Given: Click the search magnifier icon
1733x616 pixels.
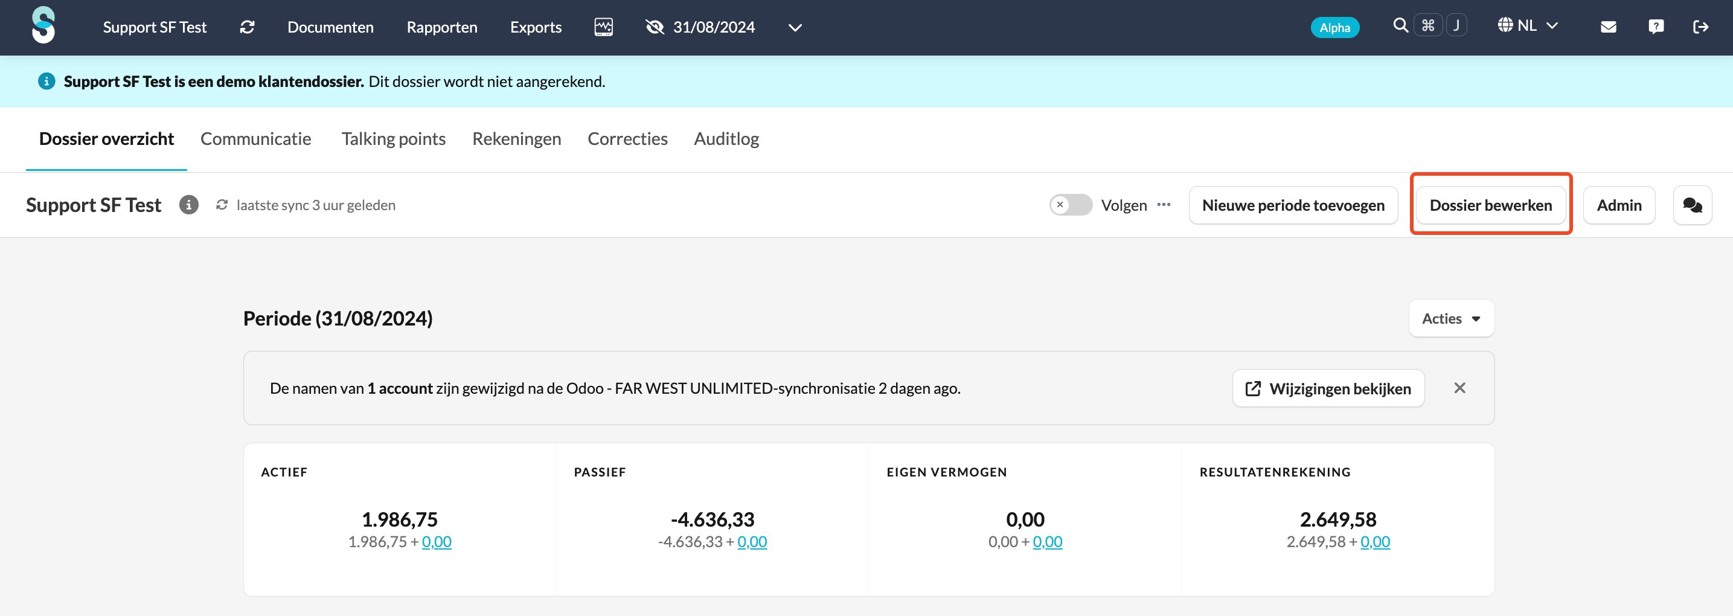Looking at the screenshot, I should pyautogui.click(x=1400, y=25).
